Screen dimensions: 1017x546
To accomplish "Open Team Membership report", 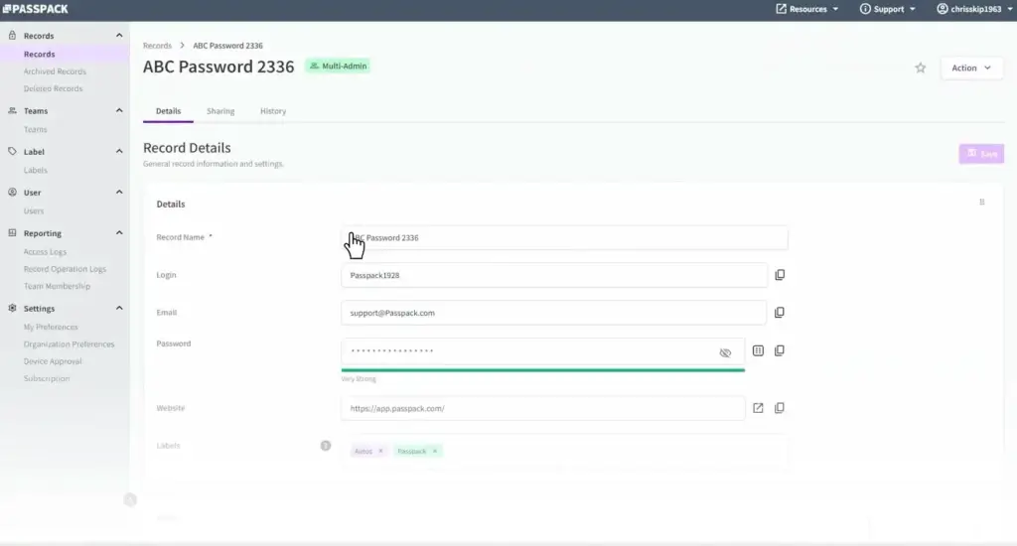I will [57, 287].
